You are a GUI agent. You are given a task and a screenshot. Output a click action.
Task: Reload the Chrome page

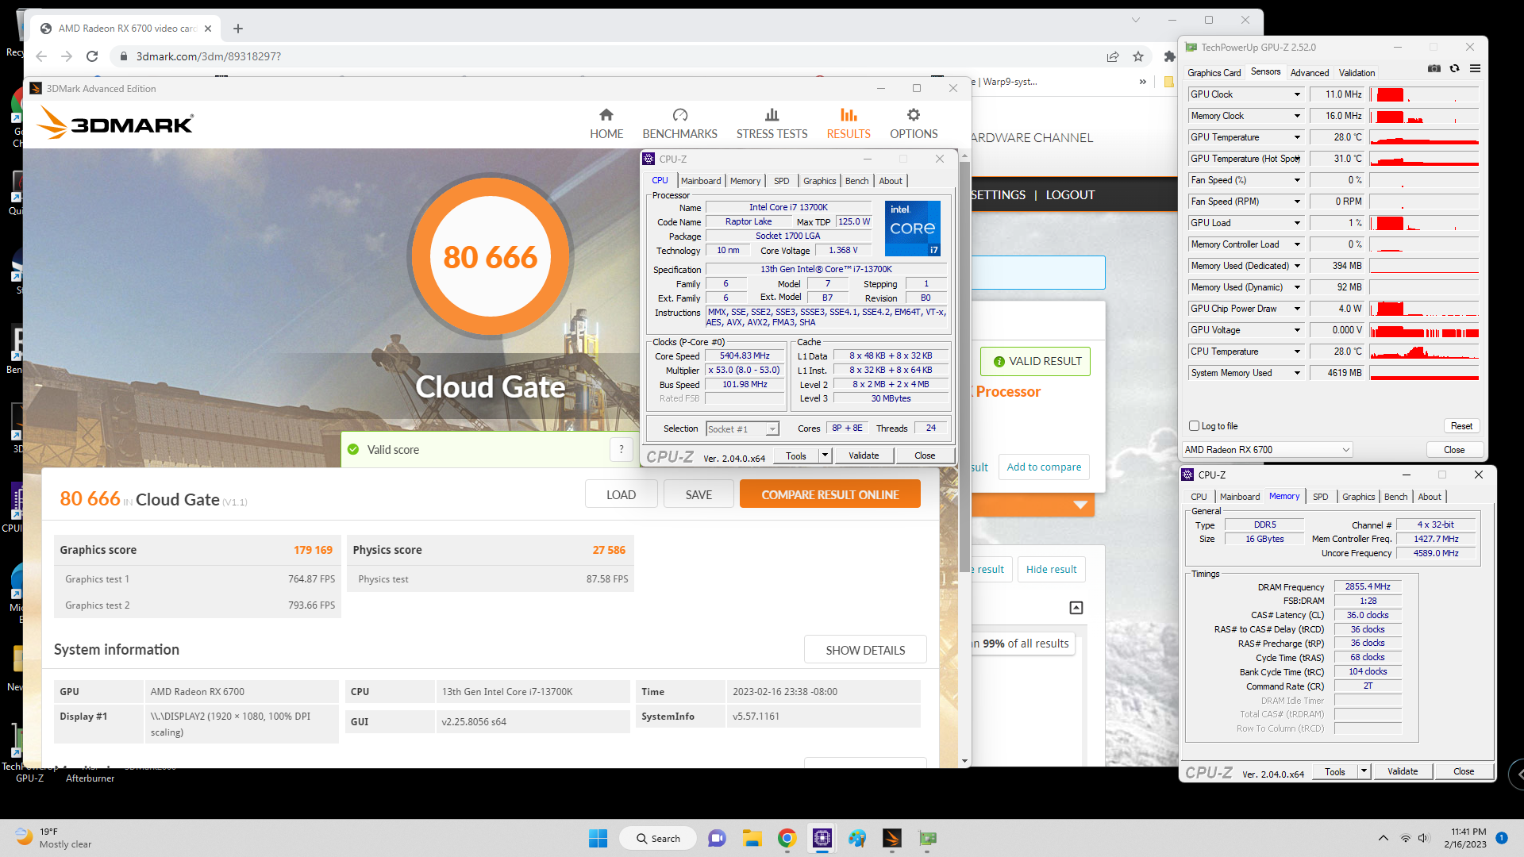(x=92, y=56)
